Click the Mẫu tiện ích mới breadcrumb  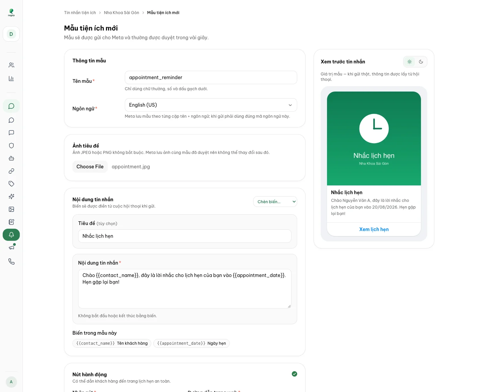coord(163,13)
